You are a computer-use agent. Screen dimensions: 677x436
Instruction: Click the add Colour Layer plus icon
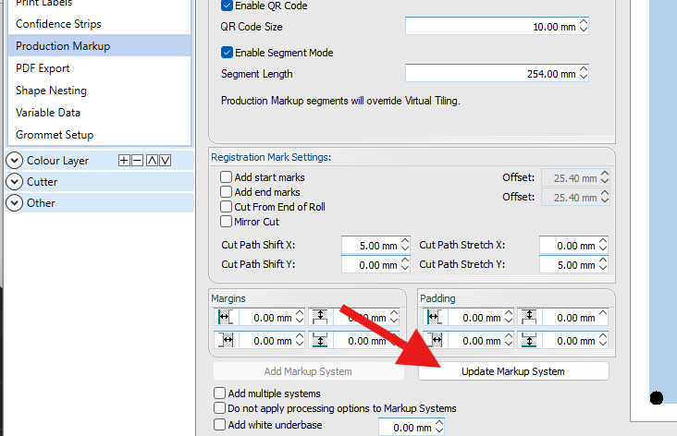[x=125, y=161]
